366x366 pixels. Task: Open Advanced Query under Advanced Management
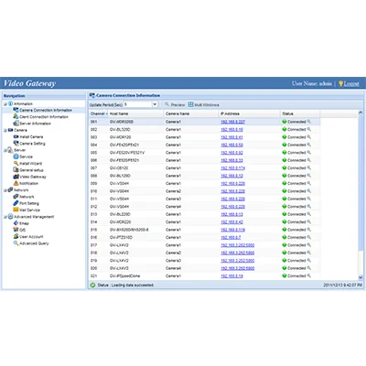point(34,243)
